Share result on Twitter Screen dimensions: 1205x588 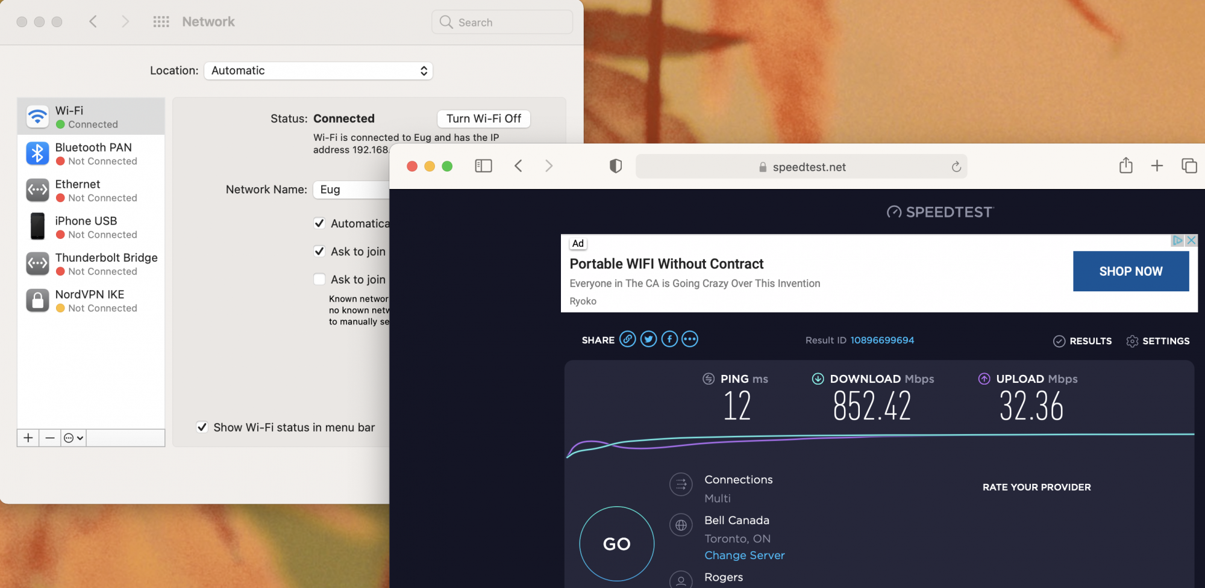click(x=649, y=339)
